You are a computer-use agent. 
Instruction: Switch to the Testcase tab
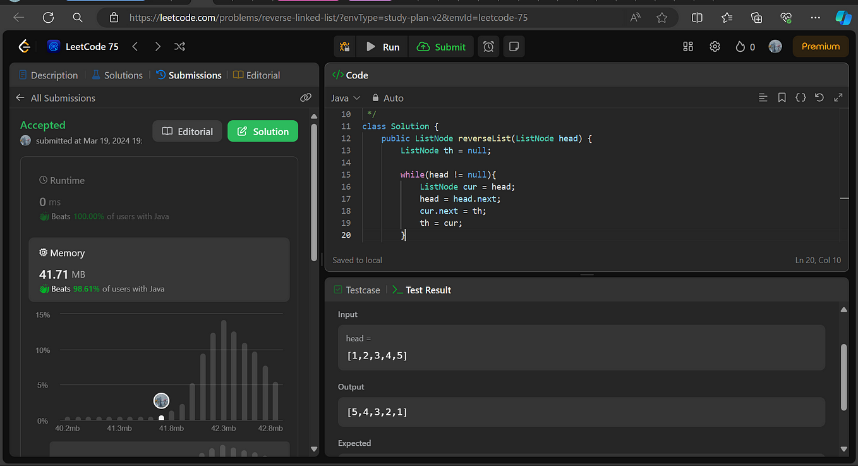pyautogui.click(x=357, y=290)
